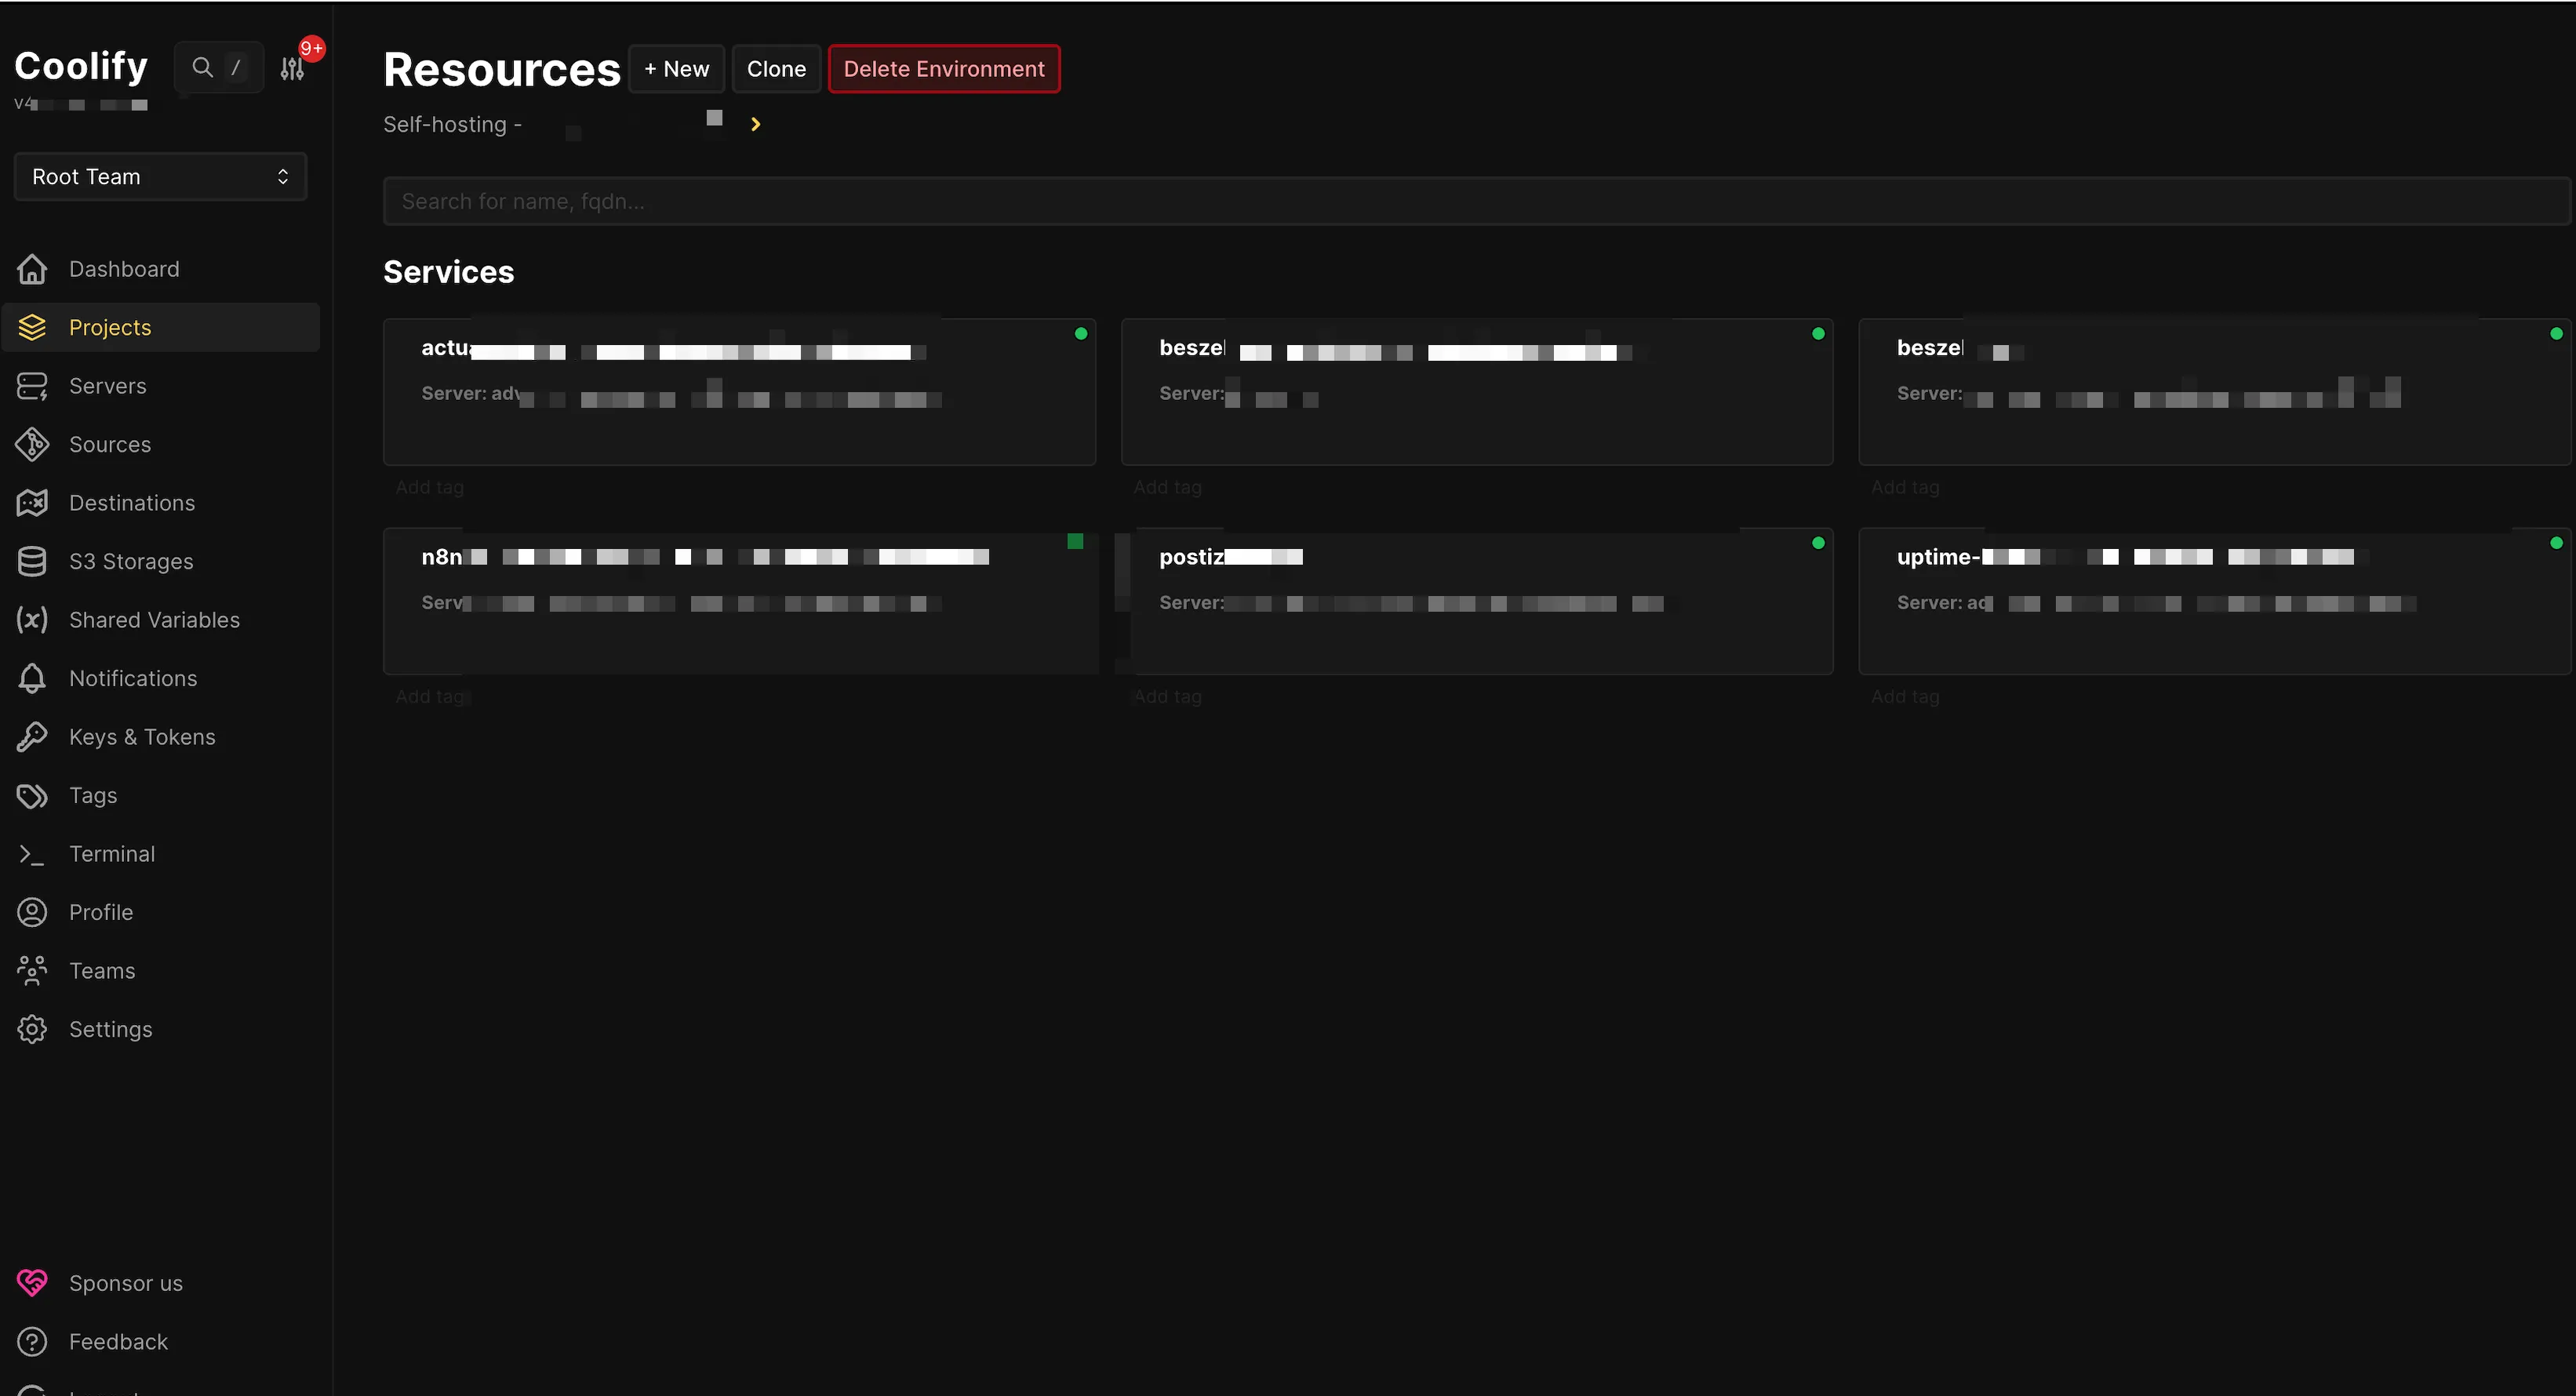
Task: Select the Servers sidebar icon
Action: 31,385
